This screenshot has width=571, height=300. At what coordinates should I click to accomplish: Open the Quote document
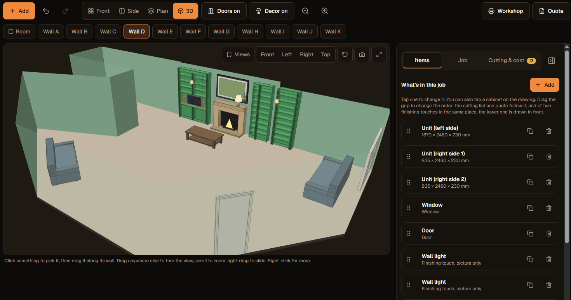click(x=551, y=11)
